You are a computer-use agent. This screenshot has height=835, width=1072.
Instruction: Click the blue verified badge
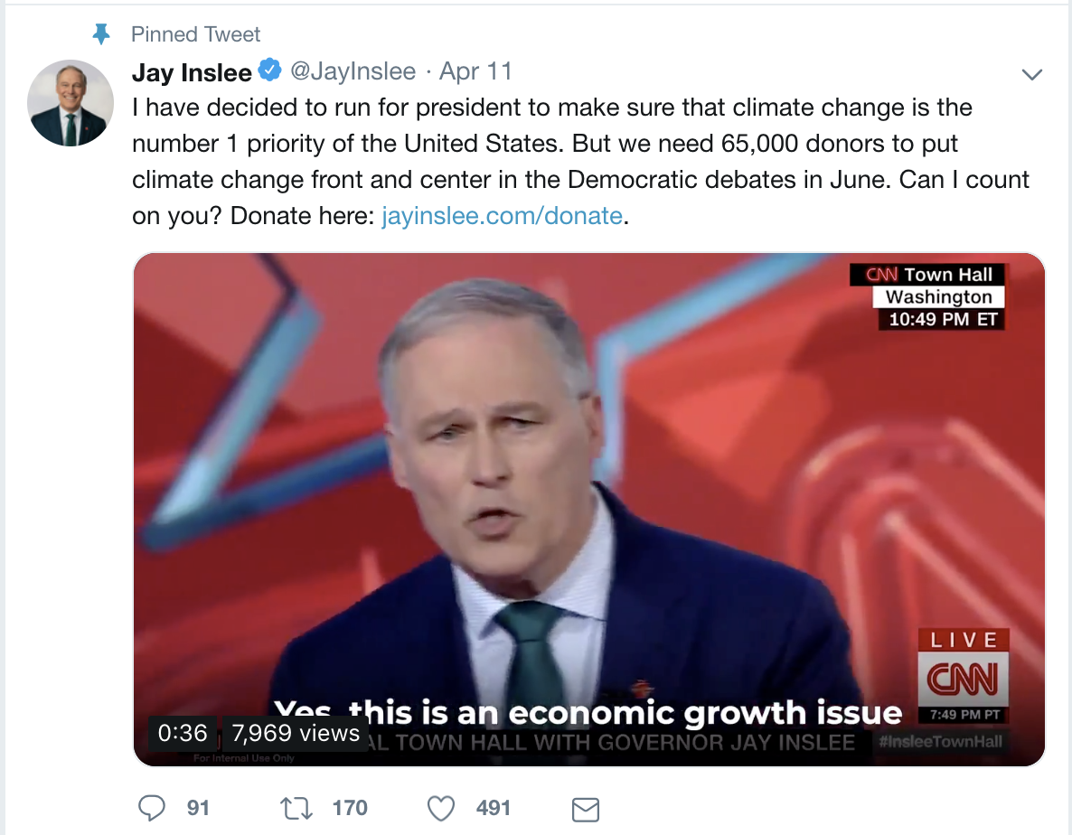tap(271, 70)
